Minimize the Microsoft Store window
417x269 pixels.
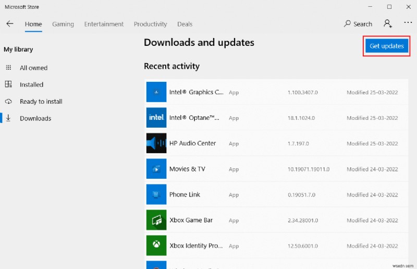[x=370, y=7]
